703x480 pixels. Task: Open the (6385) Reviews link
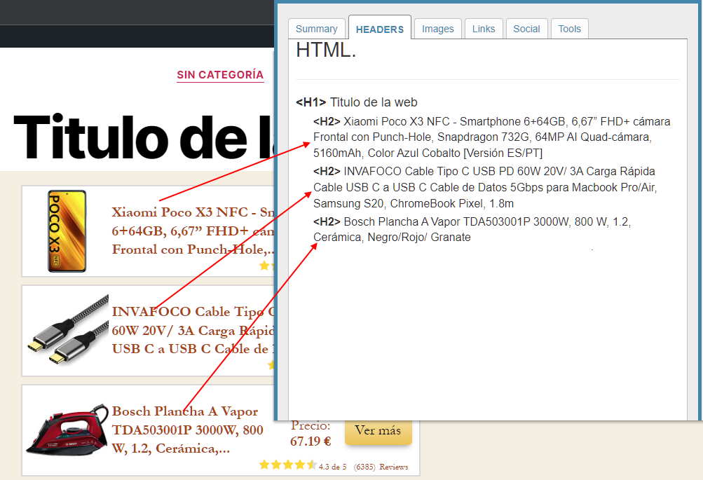pos(381,467)
